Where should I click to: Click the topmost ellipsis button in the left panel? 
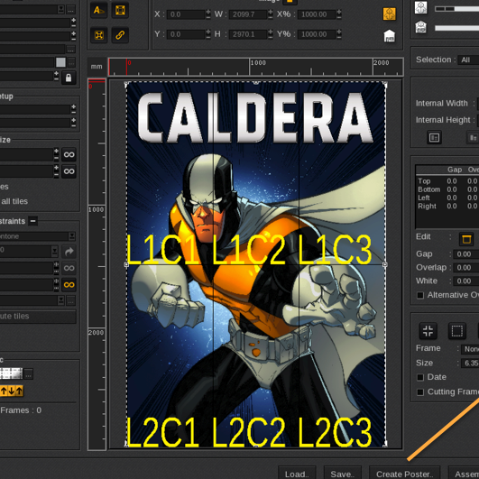click(70, 10)
